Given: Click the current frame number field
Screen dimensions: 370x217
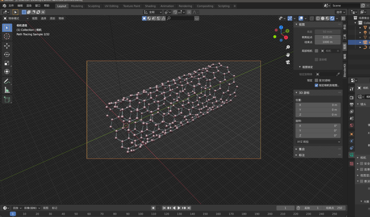Looking at the screenshot, I should click(285, 208).
